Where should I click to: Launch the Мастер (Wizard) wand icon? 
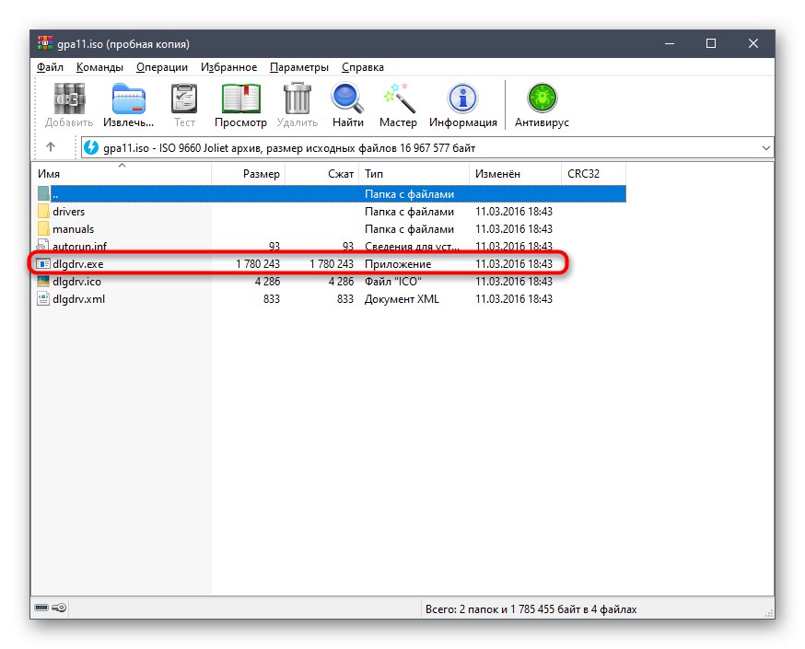coord(399,99)
